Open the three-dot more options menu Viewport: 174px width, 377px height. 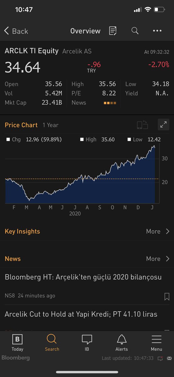coord(157,31)
